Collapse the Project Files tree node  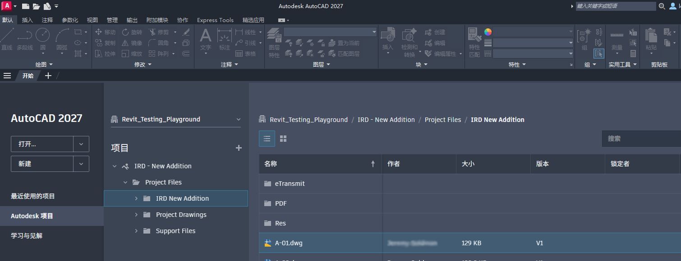125,182
